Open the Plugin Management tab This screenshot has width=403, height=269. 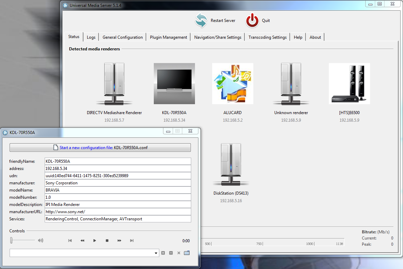click(168, 37)
